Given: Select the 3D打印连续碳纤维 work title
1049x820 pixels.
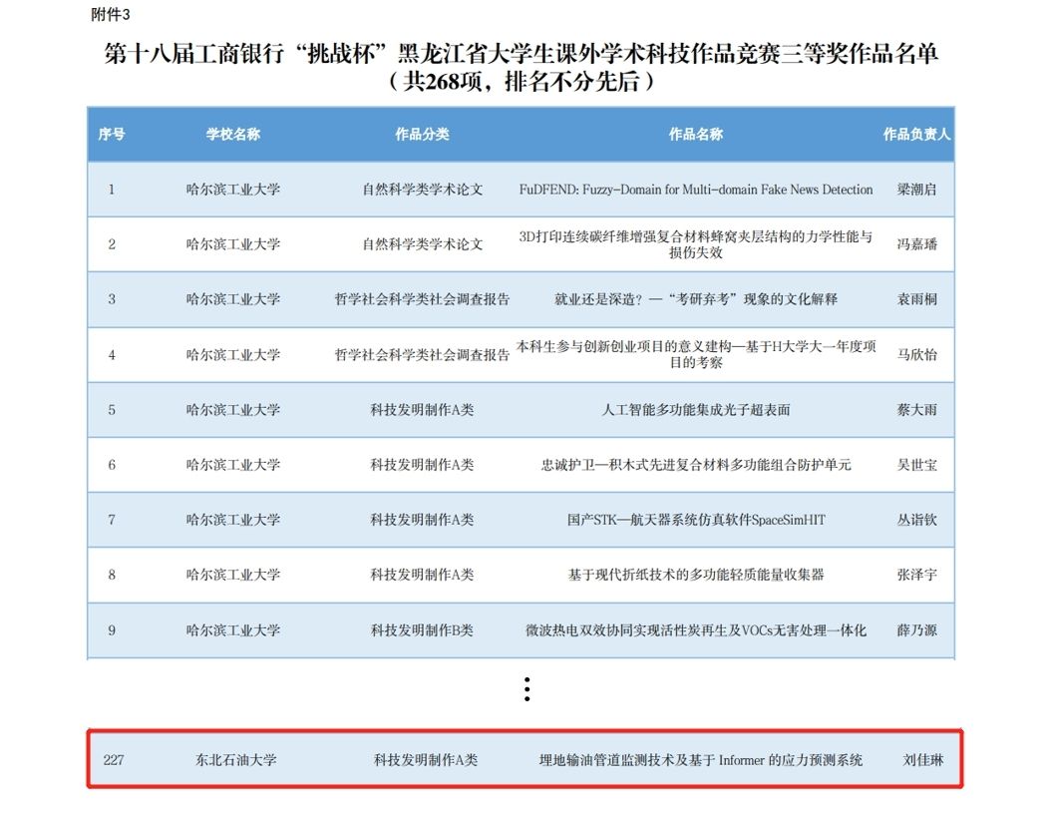Looking at the screenshot, I should pyautogui.click(x=696, y=244).
